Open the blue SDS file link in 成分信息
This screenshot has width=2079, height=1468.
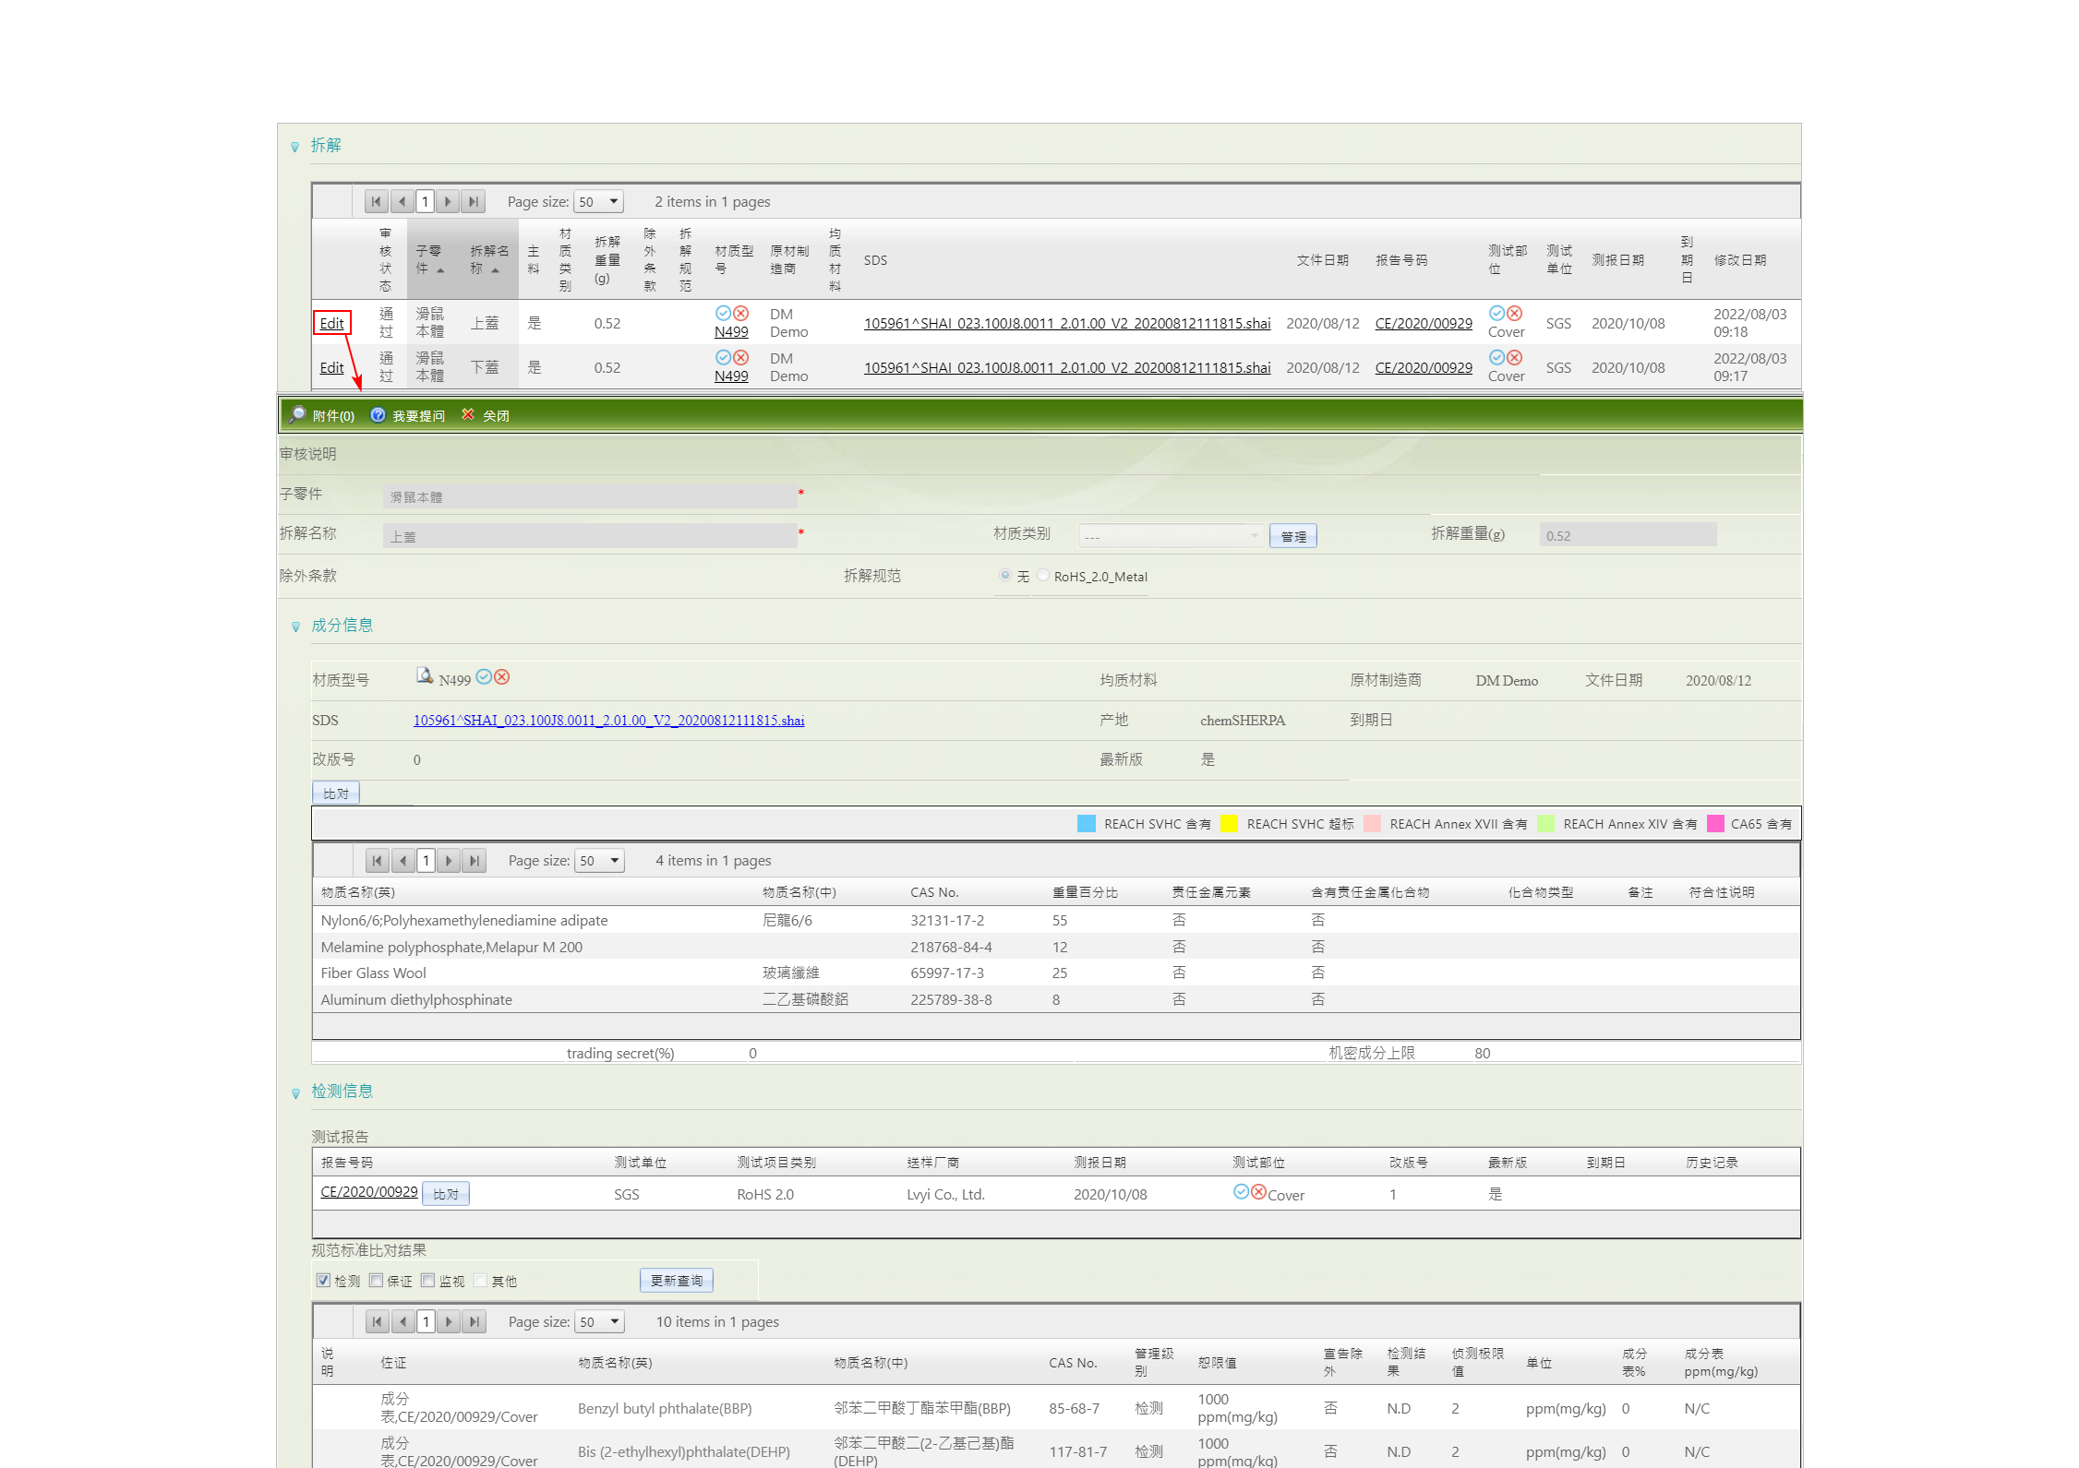(608, 720)
